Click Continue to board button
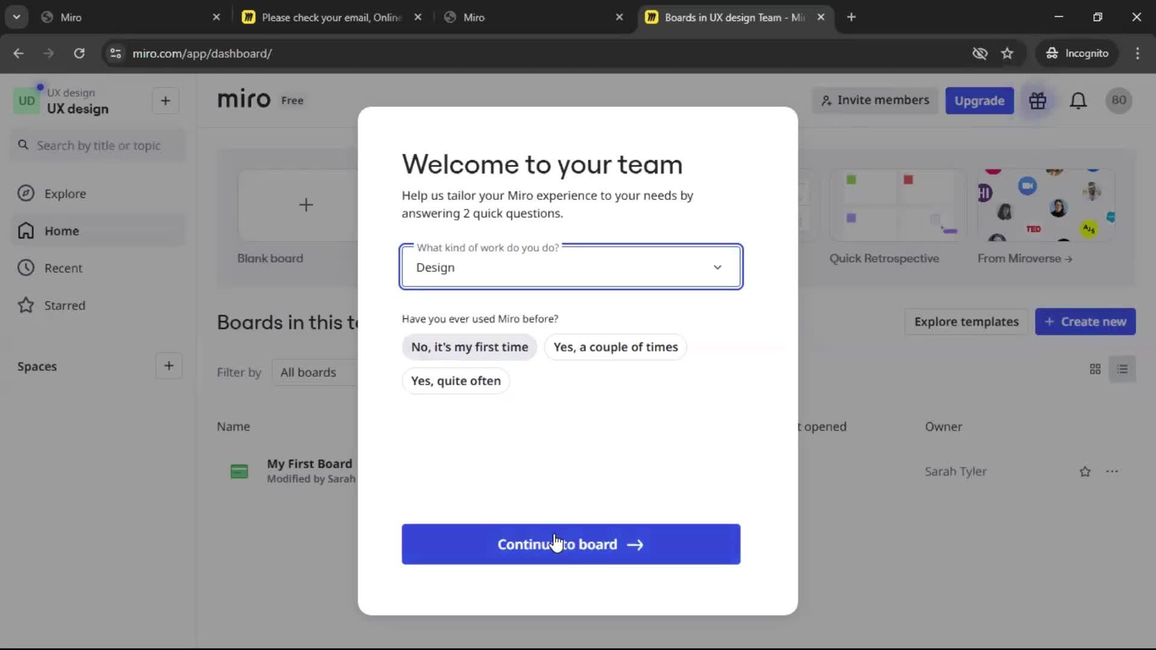 571,544
